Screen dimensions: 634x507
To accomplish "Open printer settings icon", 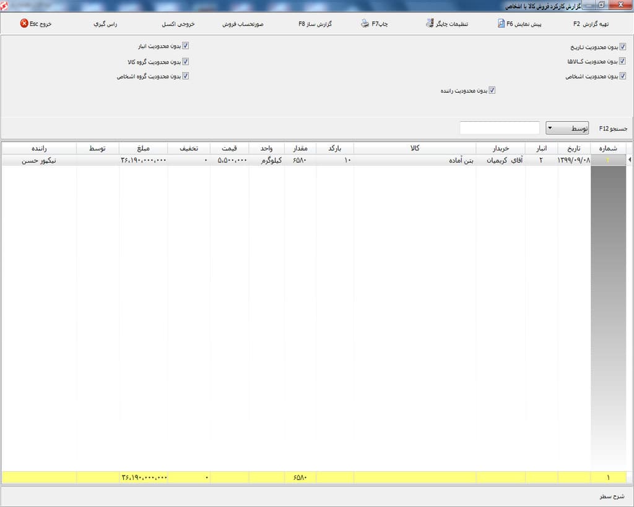I will (430, 23).
